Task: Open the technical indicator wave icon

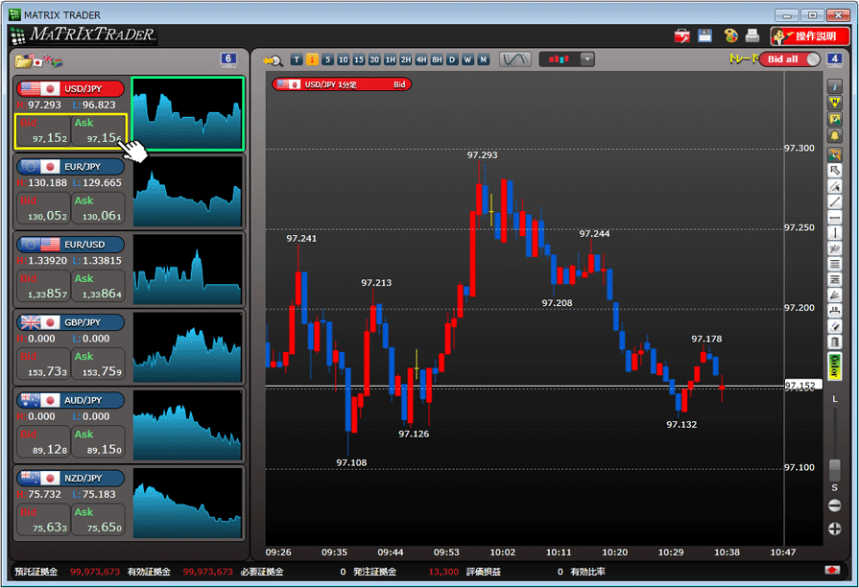Action: (x=515, y=59)
